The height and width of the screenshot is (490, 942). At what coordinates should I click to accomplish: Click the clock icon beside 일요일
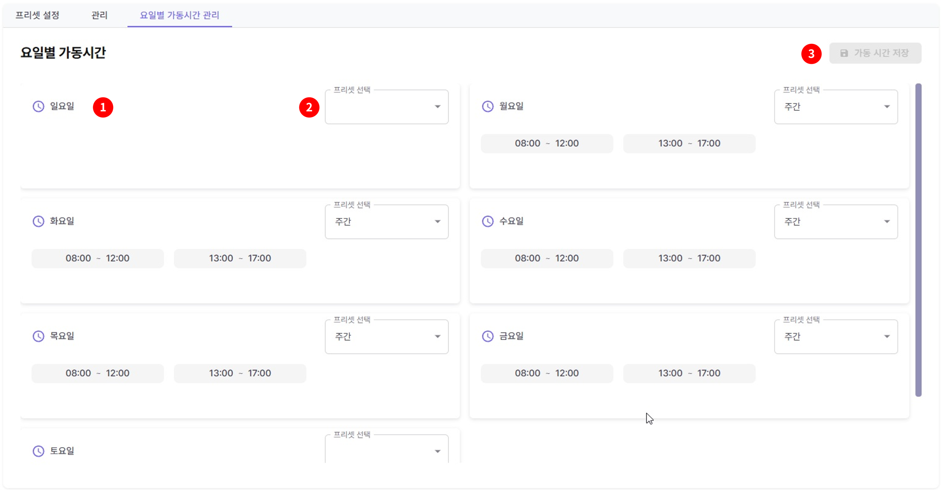(x=38, y=106)
